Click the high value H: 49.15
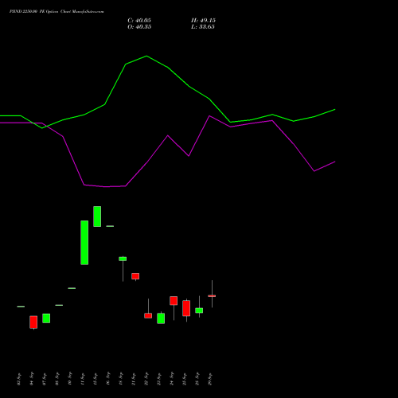 203,21
